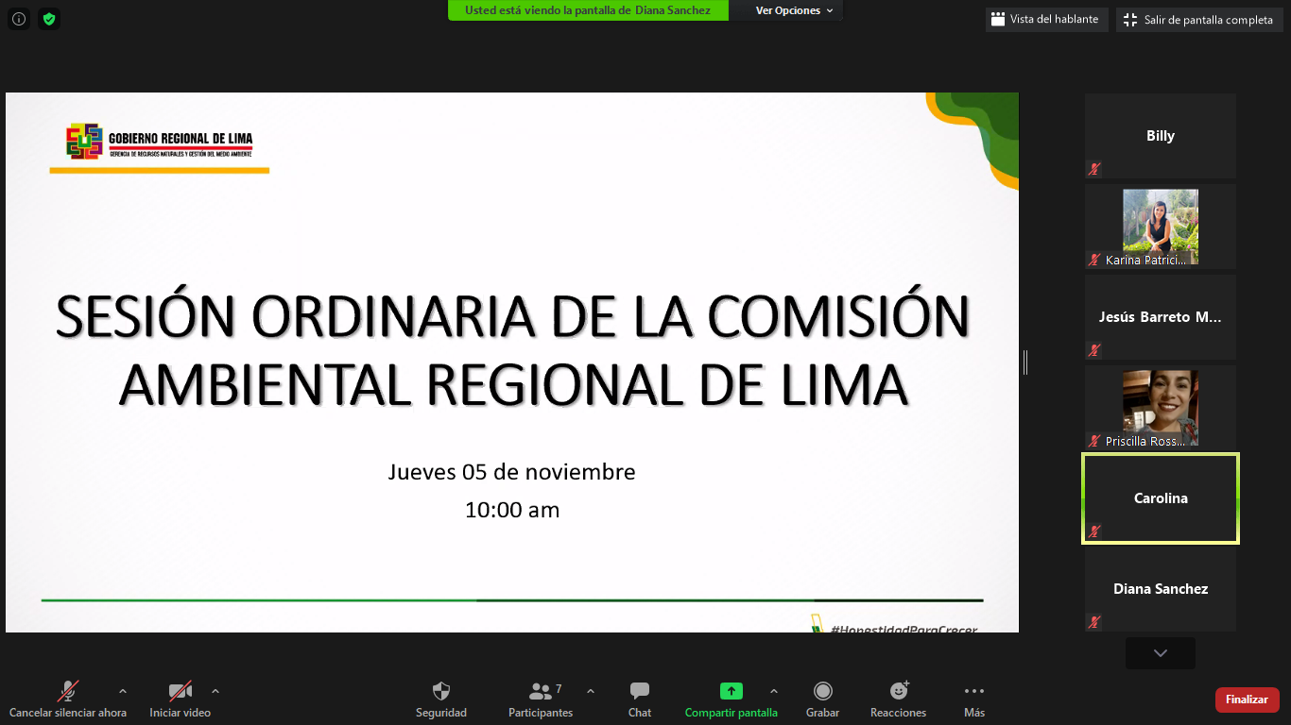This screenshot has width=1291, height=725.
Task: Expand the arrow next to Participantes
Action: [591, 691]
